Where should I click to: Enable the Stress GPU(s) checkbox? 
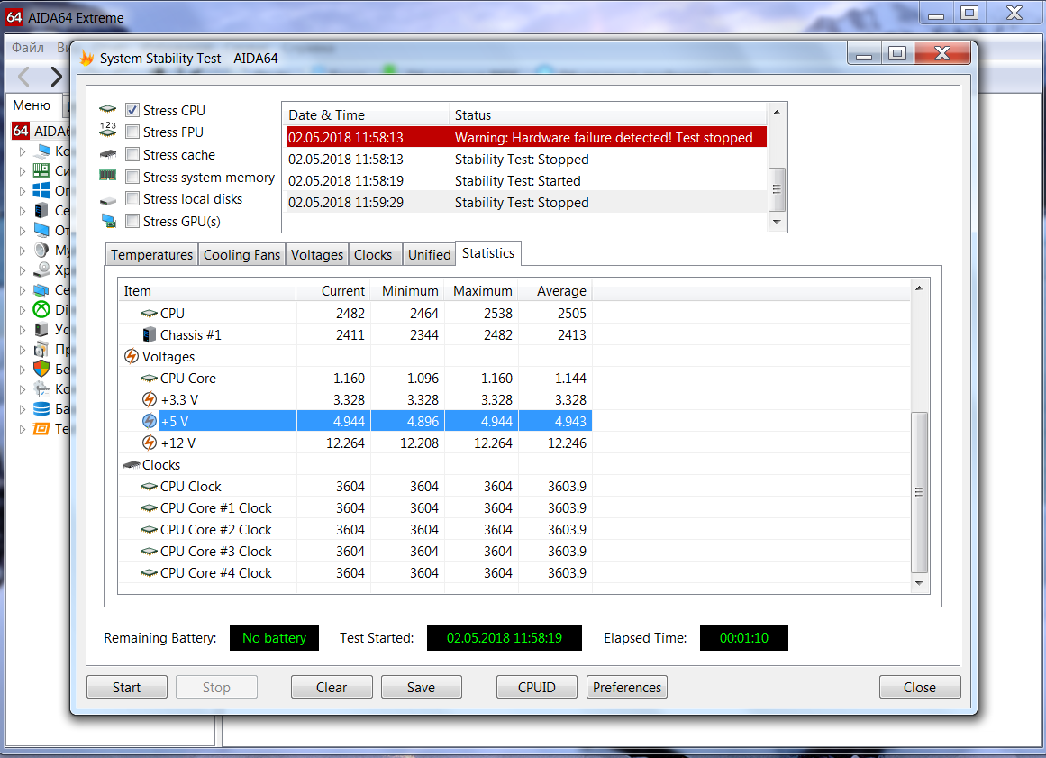tap(132, 221)
